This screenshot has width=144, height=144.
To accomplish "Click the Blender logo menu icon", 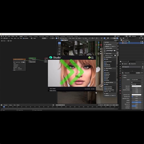I will (1, 36).
